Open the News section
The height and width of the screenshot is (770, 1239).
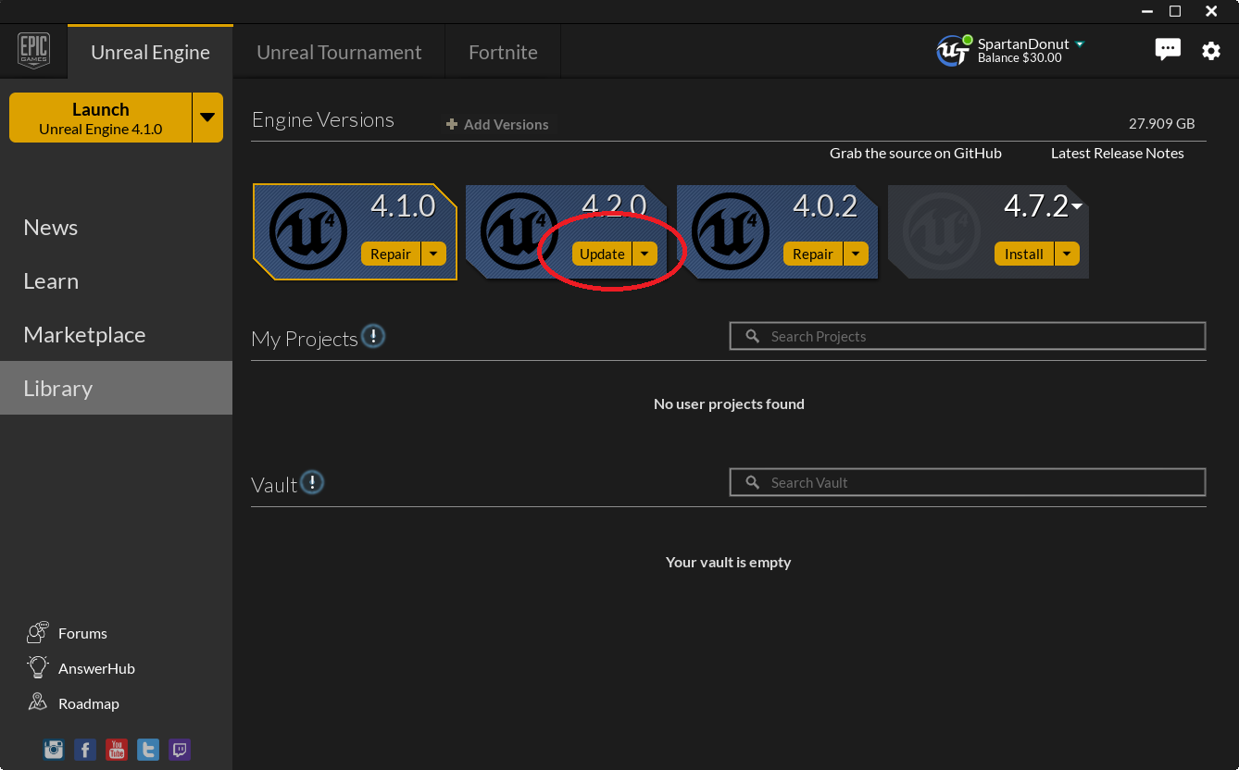[51, 228]
